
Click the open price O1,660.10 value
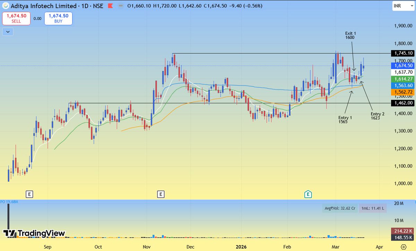tap(140, 6)
